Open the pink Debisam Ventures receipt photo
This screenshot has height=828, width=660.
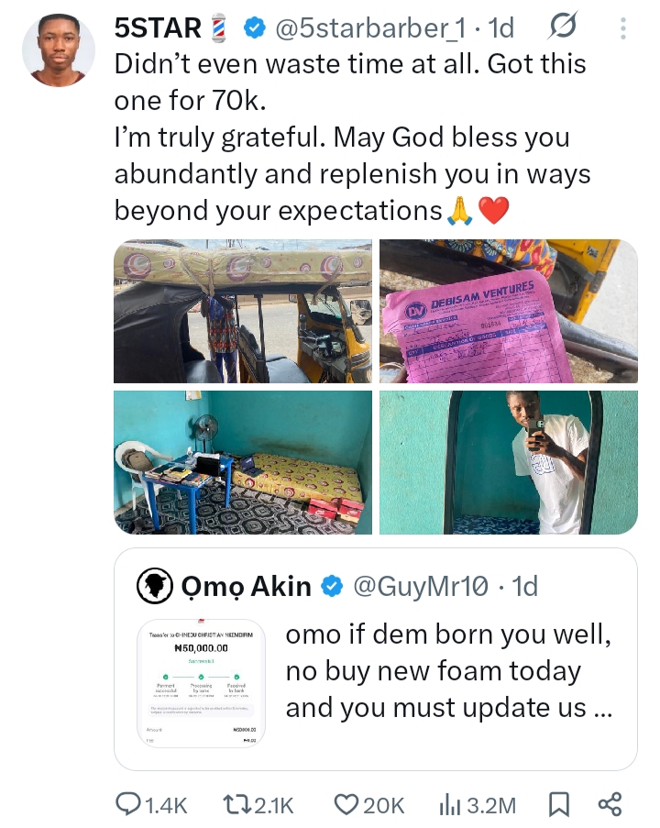[x=509, y=311]
